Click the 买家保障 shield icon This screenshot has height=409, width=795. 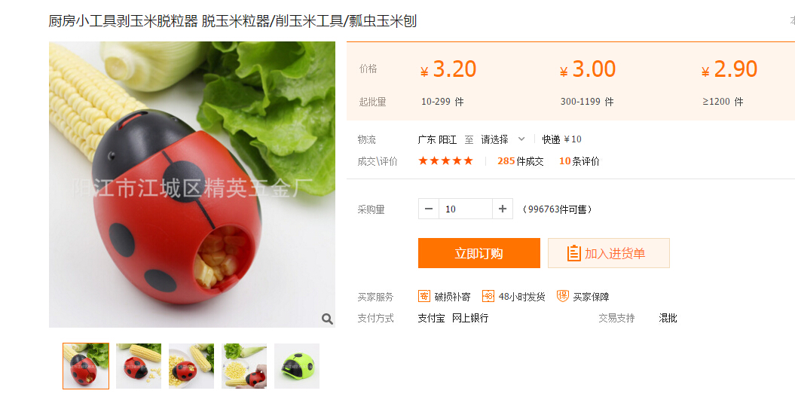(x=563, y=296)
